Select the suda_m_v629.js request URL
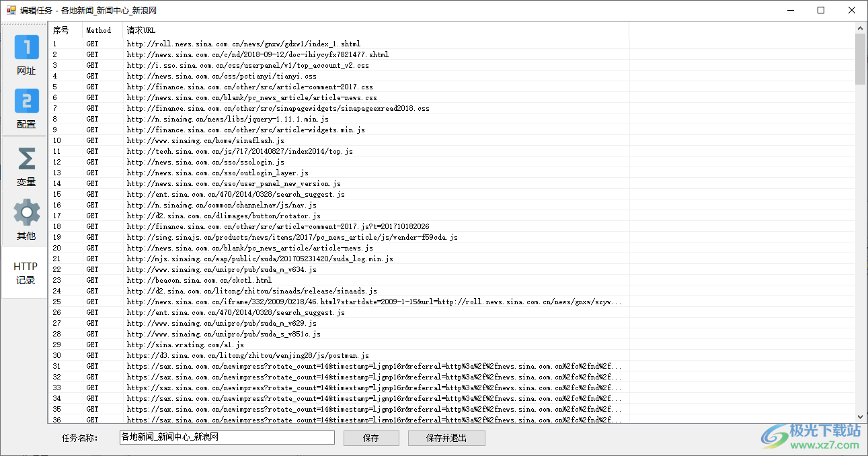Screen dimensions: 868x456 tap(221, 323)
